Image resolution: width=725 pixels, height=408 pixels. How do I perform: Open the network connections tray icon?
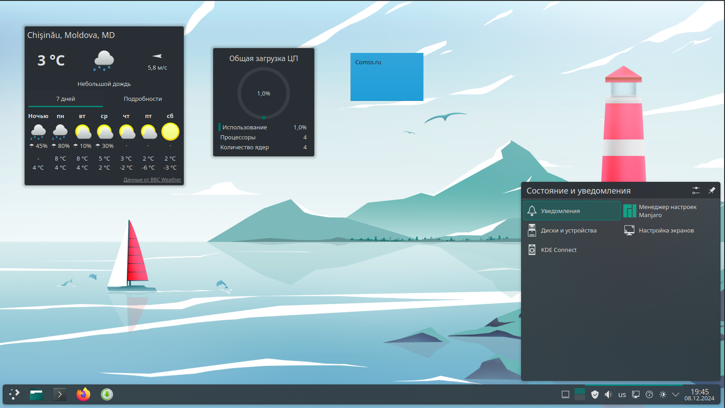[x=636, y=394]
